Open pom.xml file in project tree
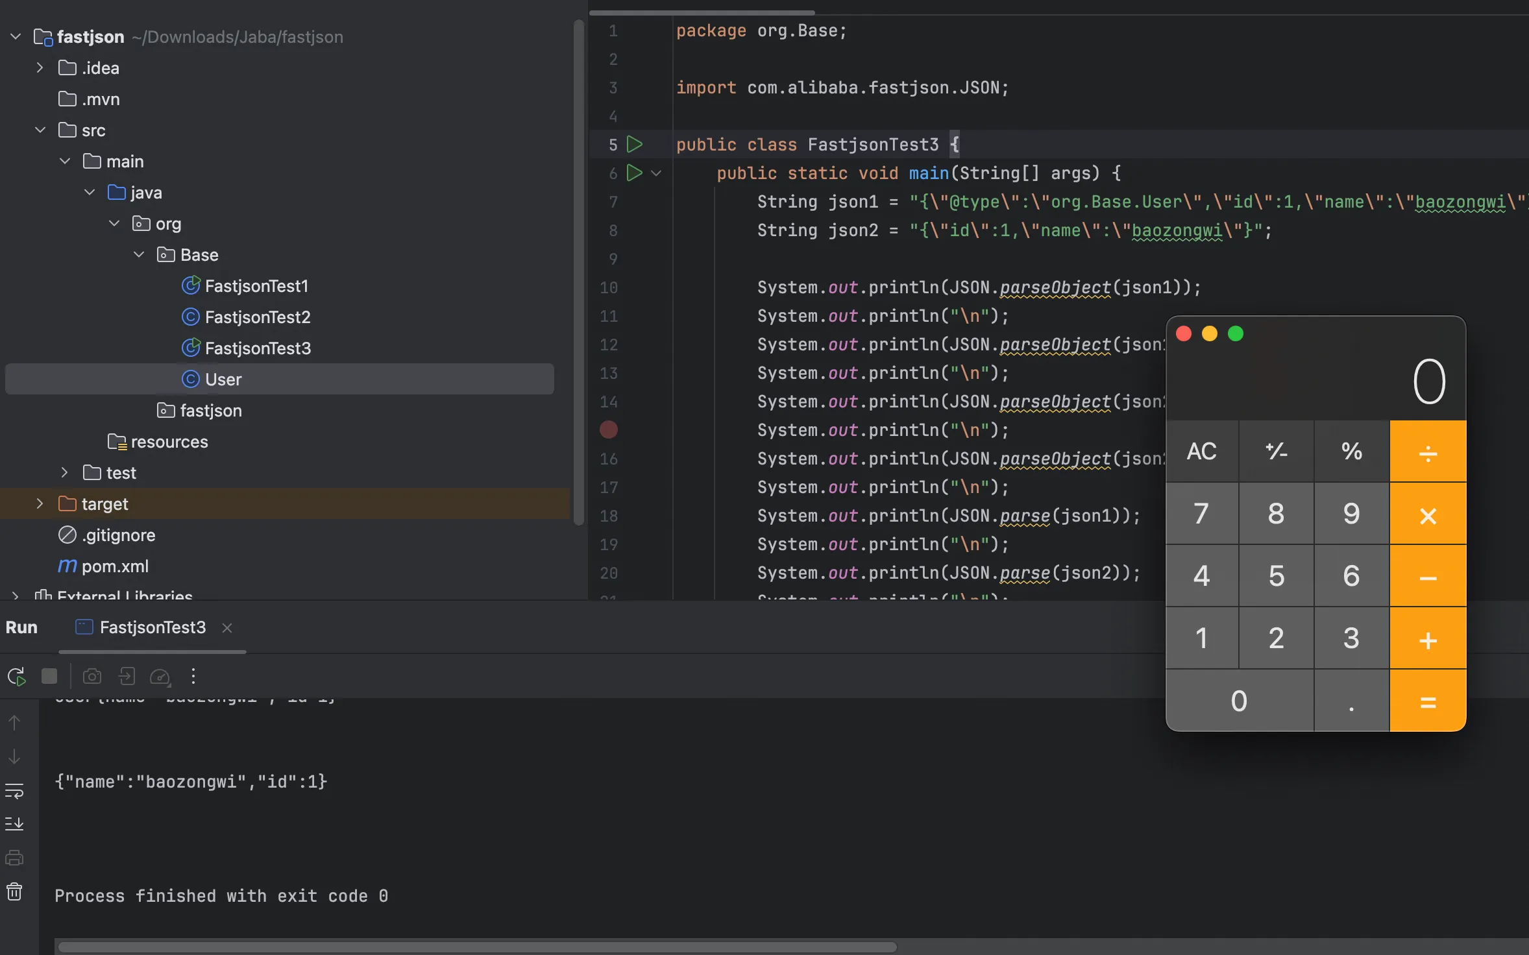The width and height of the screenshot is (1529, 955). click(115, 566)
